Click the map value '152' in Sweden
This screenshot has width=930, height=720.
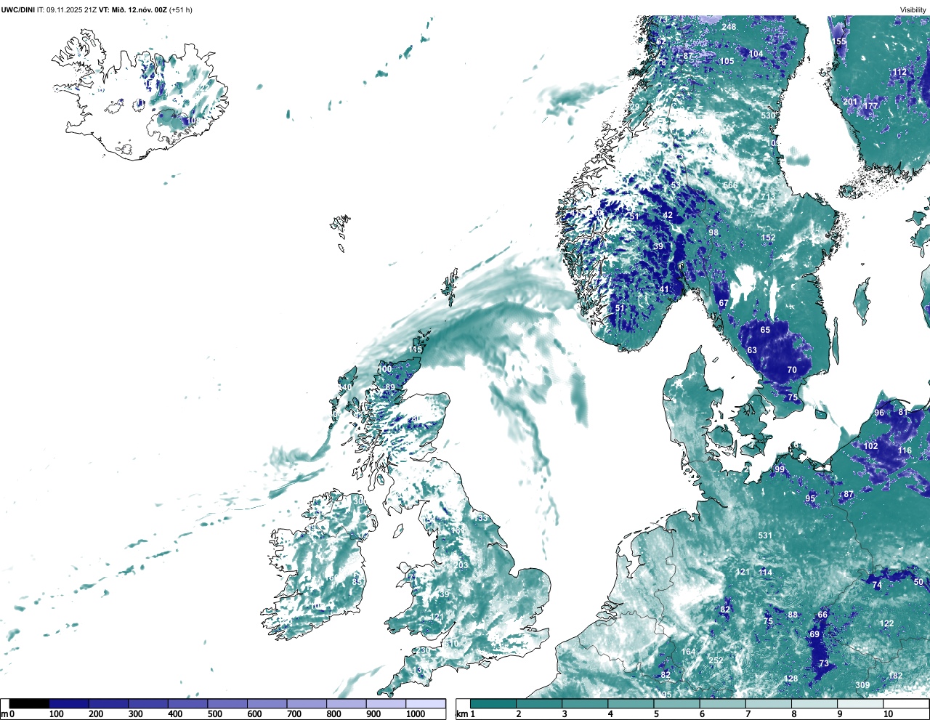(769, 238)
